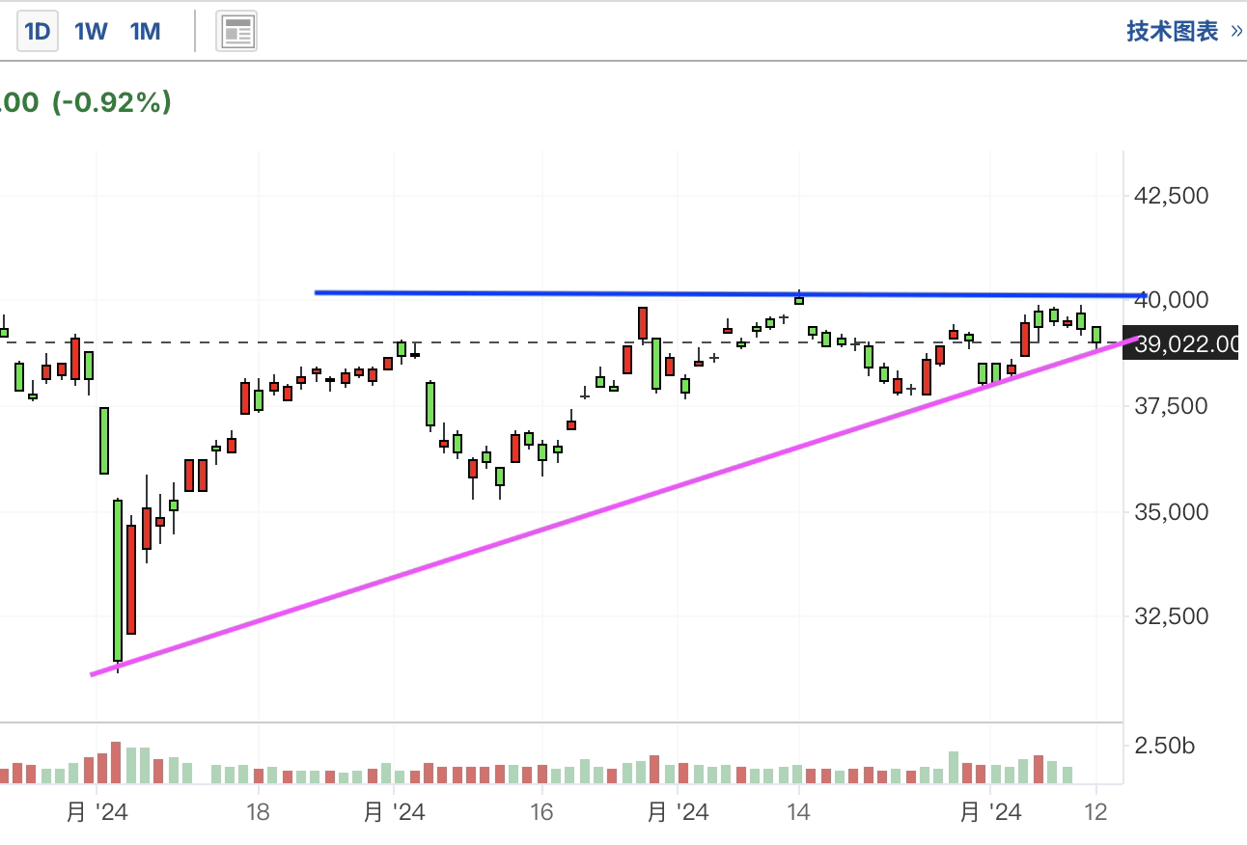This screenshot has height=845, width=1247.
Task: Open the 技术图表 link
Action: click(1184, 32)
